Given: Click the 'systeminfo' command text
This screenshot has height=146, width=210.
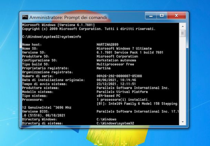Looking at the screenshot, I should [71, 37].
